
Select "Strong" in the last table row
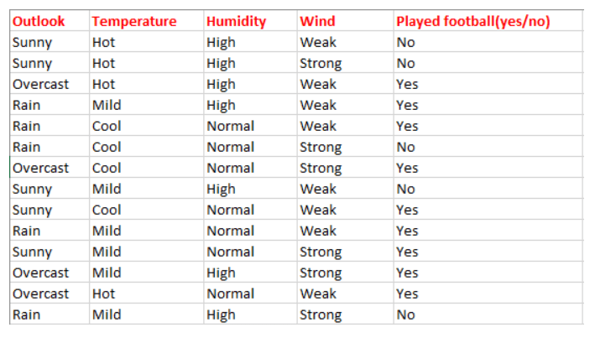coord(321,315)
